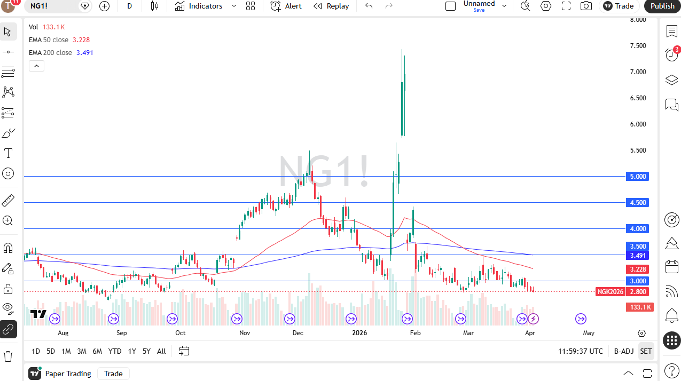Open the Fibonacci retracement tools

click(x=8, y=72)
